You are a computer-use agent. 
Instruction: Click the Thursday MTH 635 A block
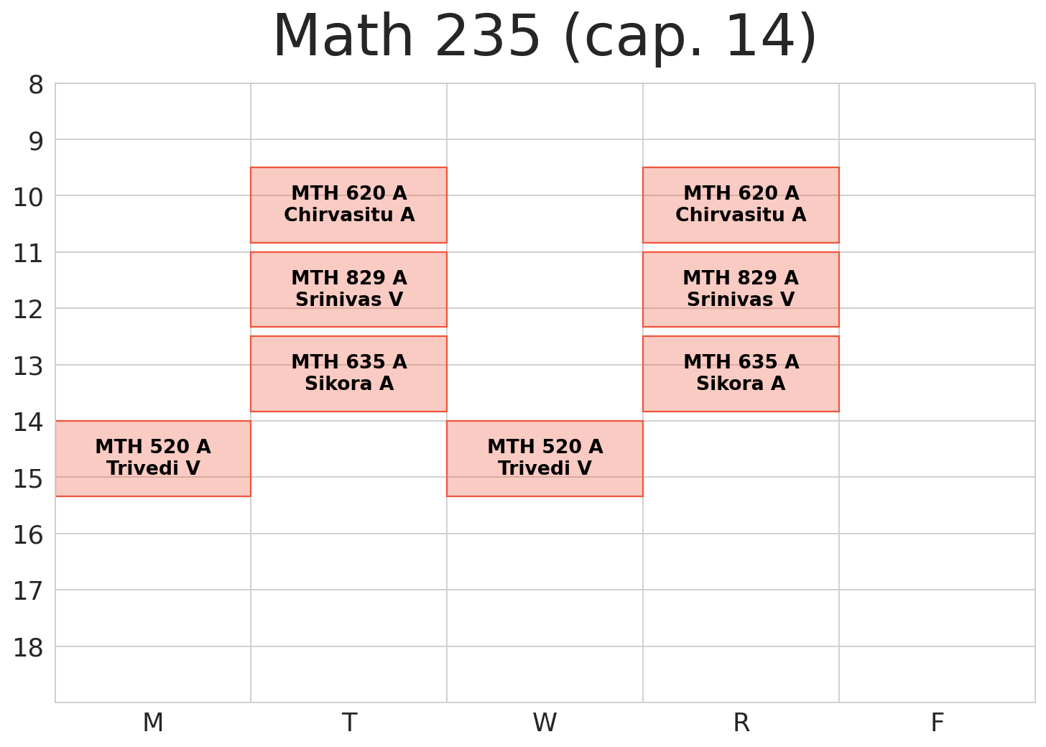(741, 373)
